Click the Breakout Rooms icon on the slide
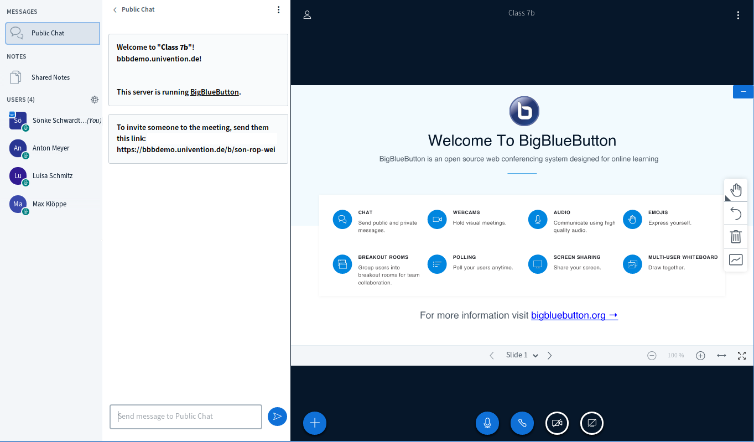Viewport: 754px width, 442px height. [x=342, y=264]
